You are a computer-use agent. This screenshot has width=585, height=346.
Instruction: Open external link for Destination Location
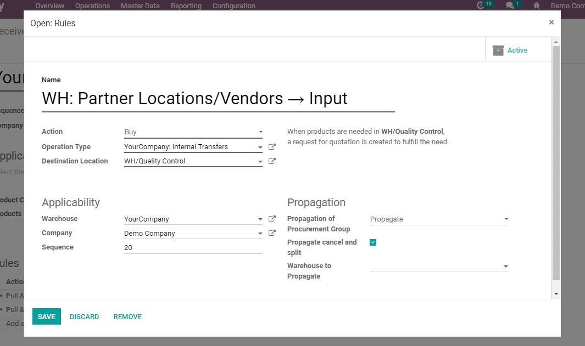(x=272, y=161)
